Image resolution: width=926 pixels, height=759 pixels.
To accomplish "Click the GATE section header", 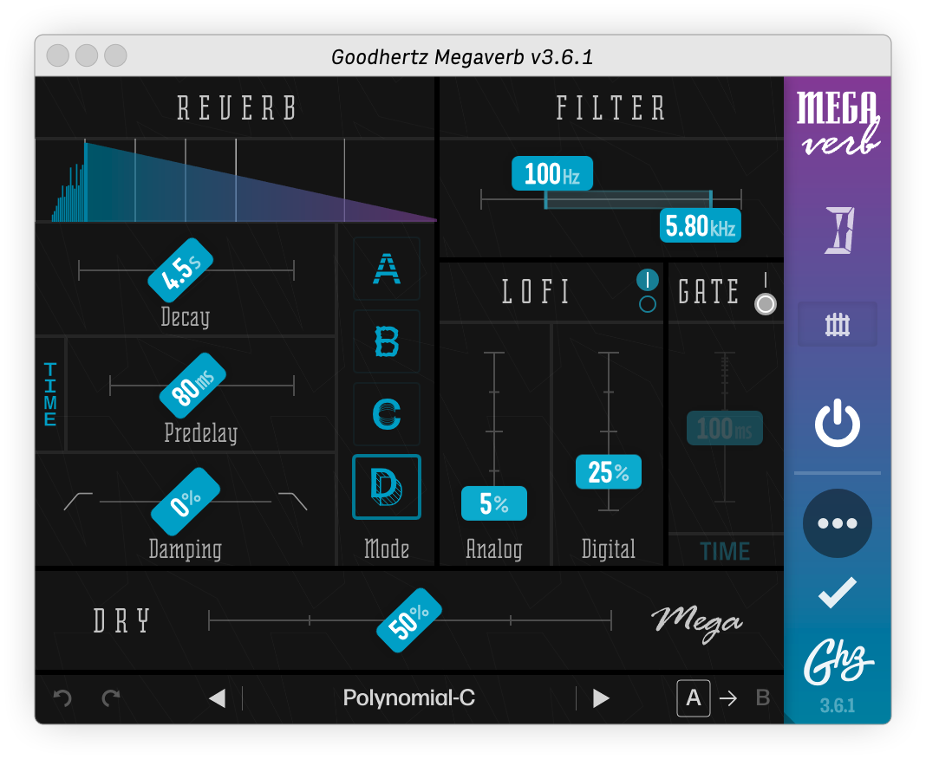I will (x=708, y=292).
